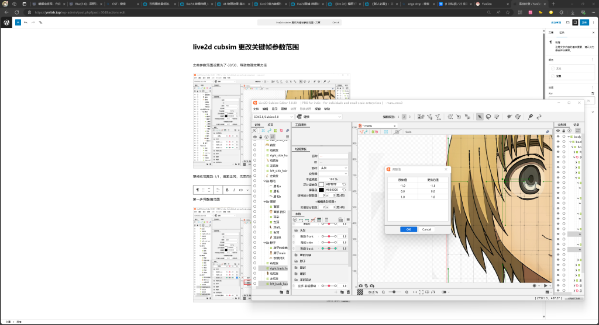Image resolution: width=599 pixels, height=325 pixels.
Task: Click the add three keyframes icon in the parameter panel
Action: tap(307, 219)
